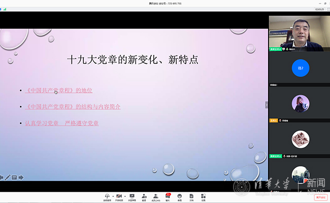
Task: Open the documents panel
Action: coord(191,195)
